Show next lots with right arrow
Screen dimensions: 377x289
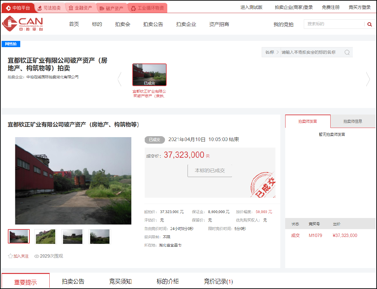368,79
